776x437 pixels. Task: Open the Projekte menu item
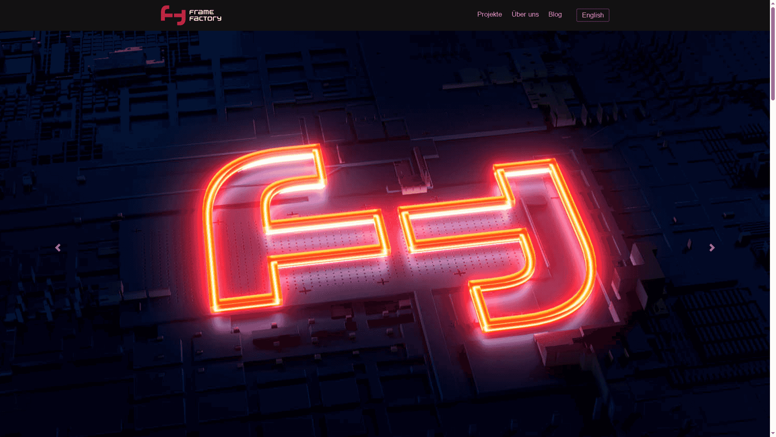click(489, 15)
